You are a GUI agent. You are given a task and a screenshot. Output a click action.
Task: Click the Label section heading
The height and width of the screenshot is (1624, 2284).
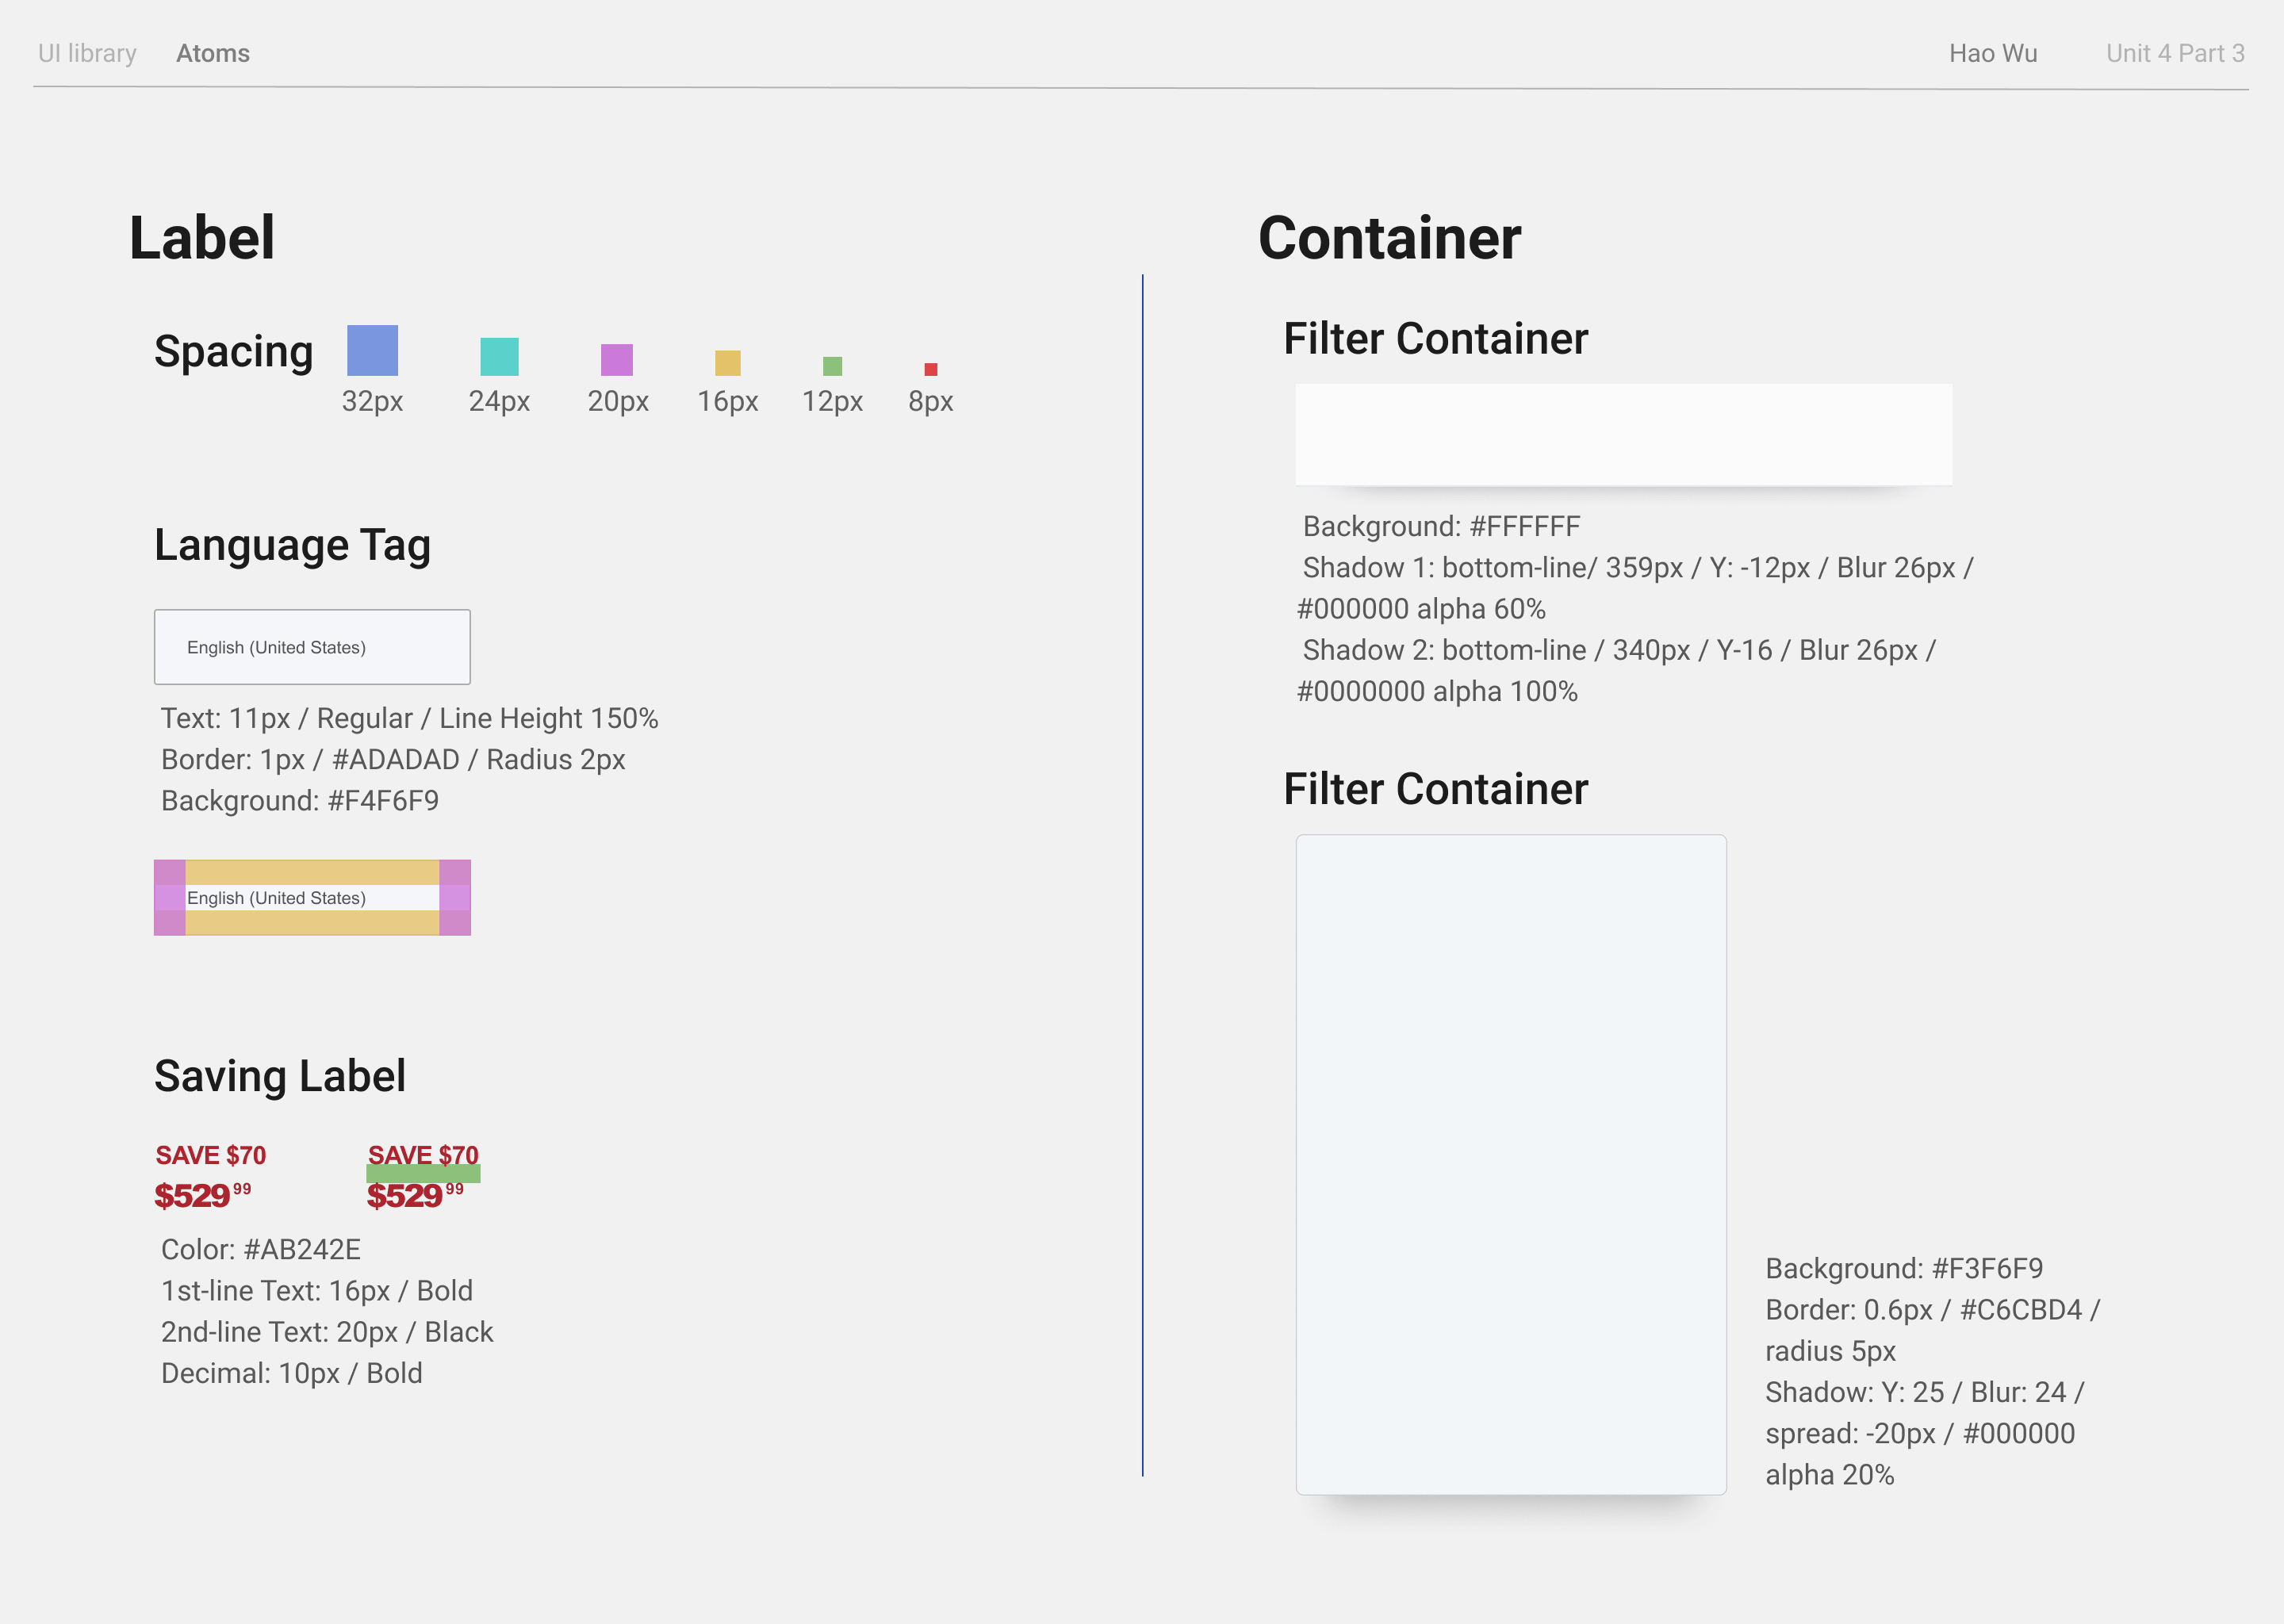(201, 238)
